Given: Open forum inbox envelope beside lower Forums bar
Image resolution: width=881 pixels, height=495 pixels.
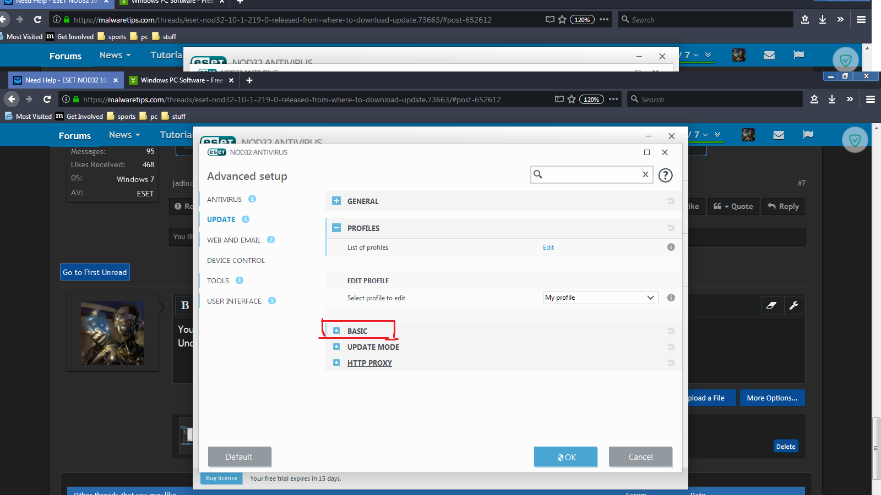Looking at the screenshot, I should (779, 135).
